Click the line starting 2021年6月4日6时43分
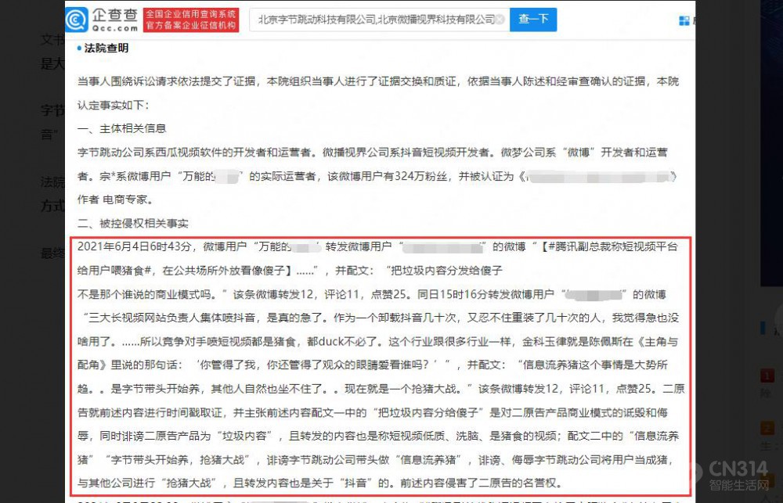Screen dimensions: 783x503 click(377, 247)
